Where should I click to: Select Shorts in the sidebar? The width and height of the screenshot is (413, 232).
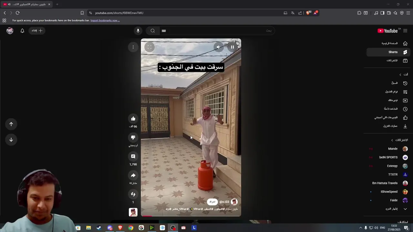click(388, 52)
